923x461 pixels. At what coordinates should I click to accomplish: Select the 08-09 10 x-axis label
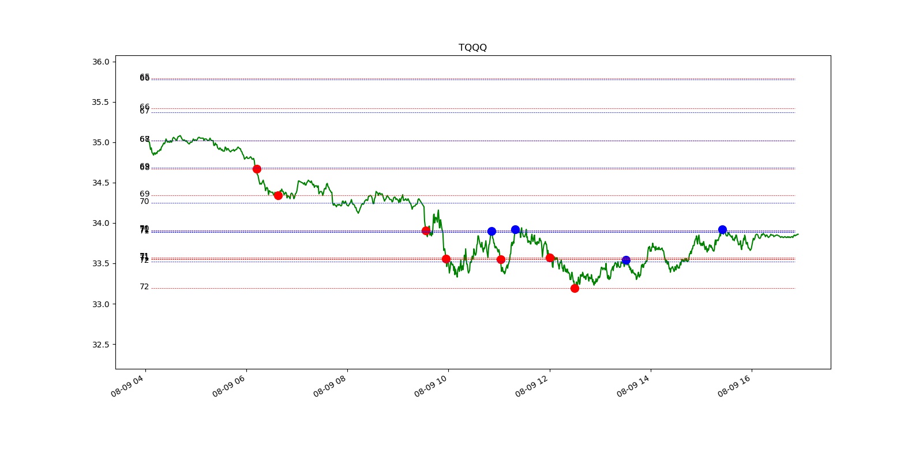pos(431,386)
